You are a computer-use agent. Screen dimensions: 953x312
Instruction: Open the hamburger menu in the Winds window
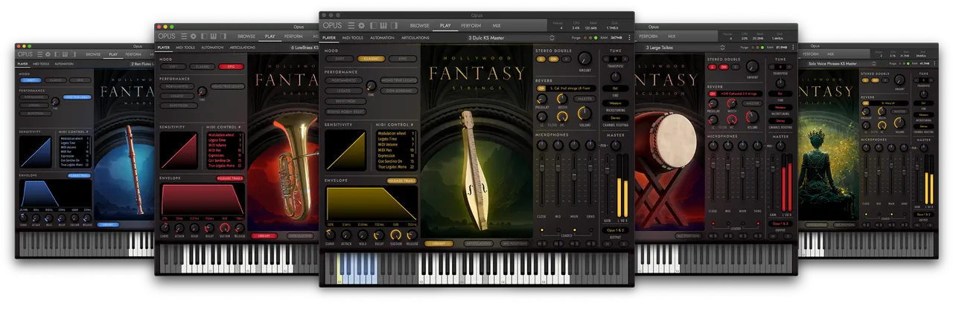(x=39, y=54)
